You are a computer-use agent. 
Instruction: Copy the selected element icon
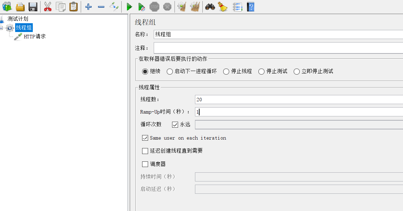click(61, 7)
